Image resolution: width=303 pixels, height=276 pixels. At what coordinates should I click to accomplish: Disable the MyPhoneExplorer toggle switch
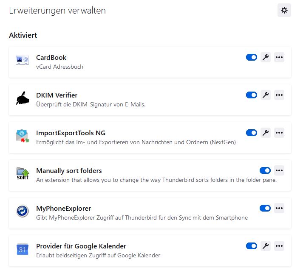[x=265, y=208]
